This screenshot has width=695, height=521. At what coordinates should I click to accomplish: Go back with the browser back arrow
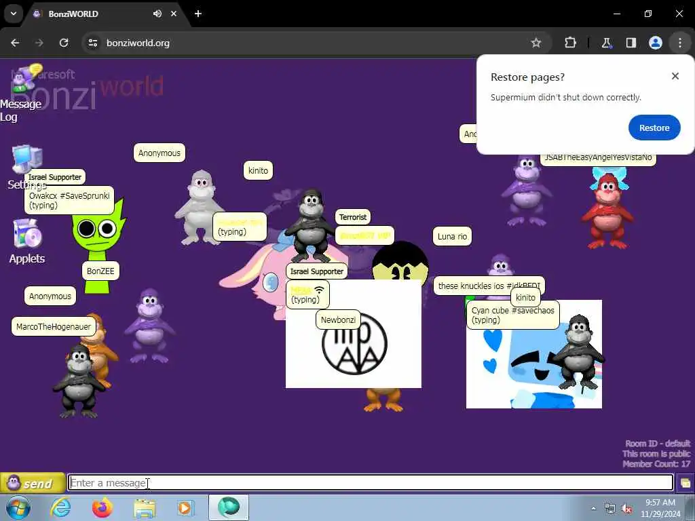pos(15,43)
